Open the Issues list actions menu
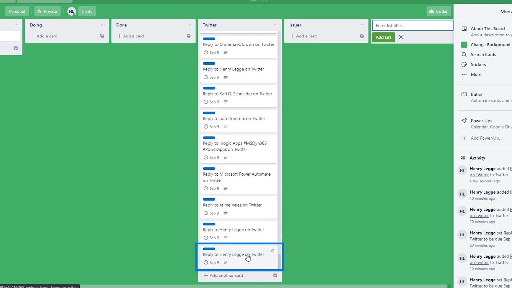Screen dimensions: 512x288 click(x=362, y=25)
